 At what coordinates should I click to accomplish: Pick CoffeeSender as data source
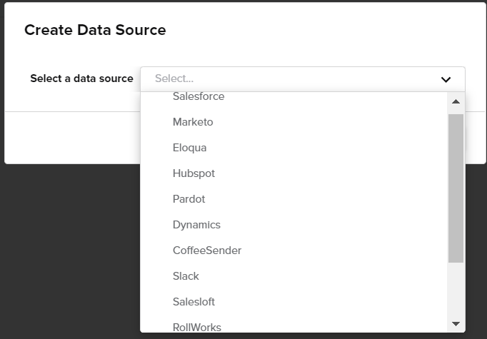(293, 251)
